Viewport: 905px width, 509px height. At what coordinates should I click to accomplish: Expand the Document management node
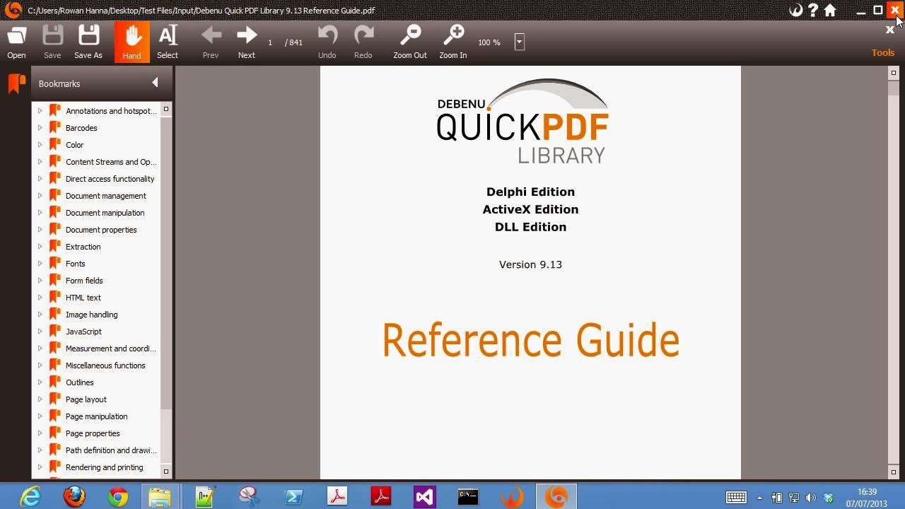[40, 196]
